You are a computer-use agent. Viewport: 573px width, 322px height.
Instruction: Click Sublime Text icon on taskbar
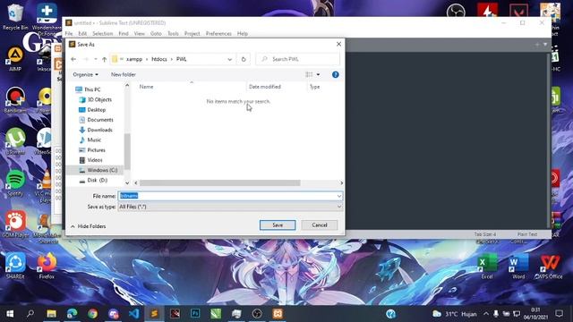154,314
